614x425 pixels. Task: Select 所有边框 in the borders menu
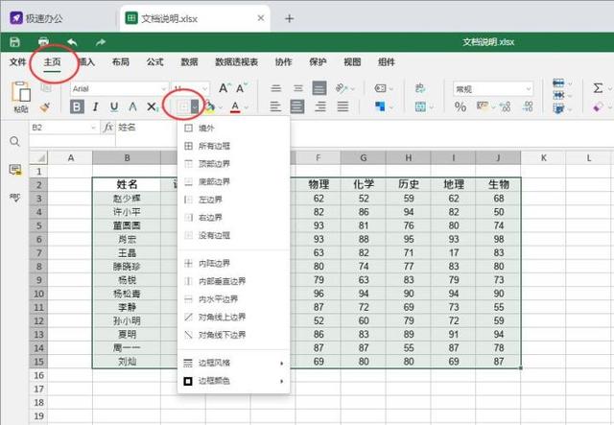click(x=234, y=146)
